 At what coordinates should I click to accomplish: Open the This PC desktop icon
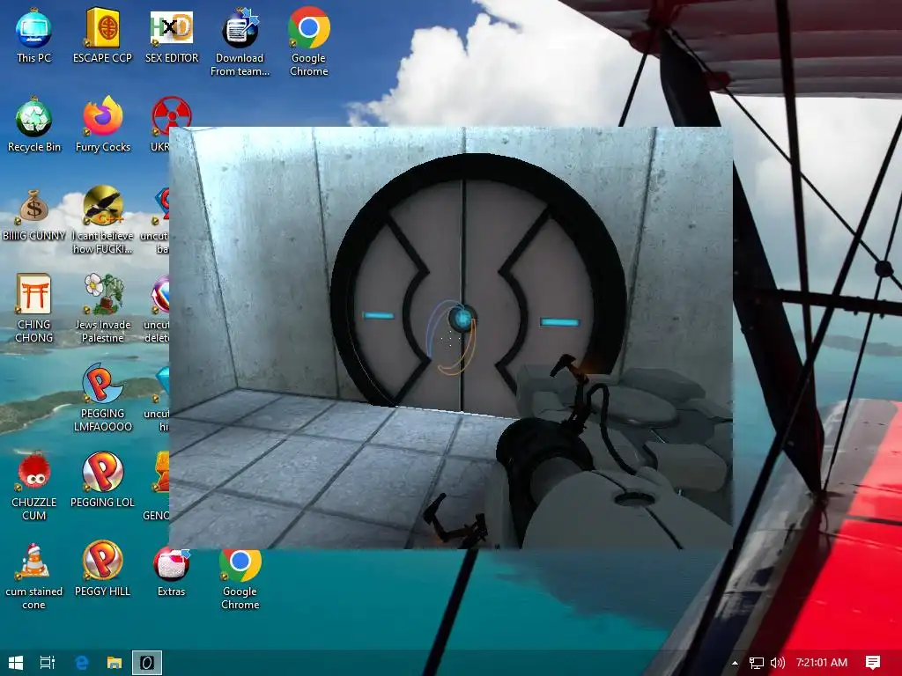[x=33, y=36]
